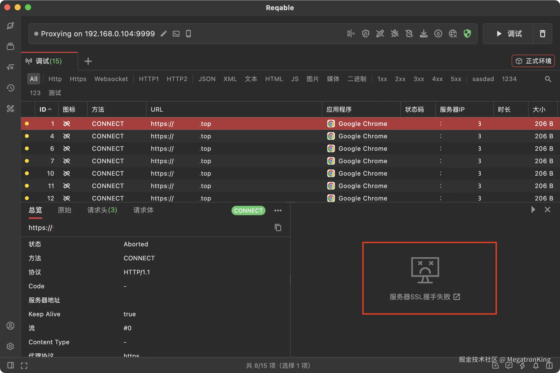This screenshot has width=560, height=373.
Task: Copy URL with the copy icon
Action: click(x=278, y=227)
